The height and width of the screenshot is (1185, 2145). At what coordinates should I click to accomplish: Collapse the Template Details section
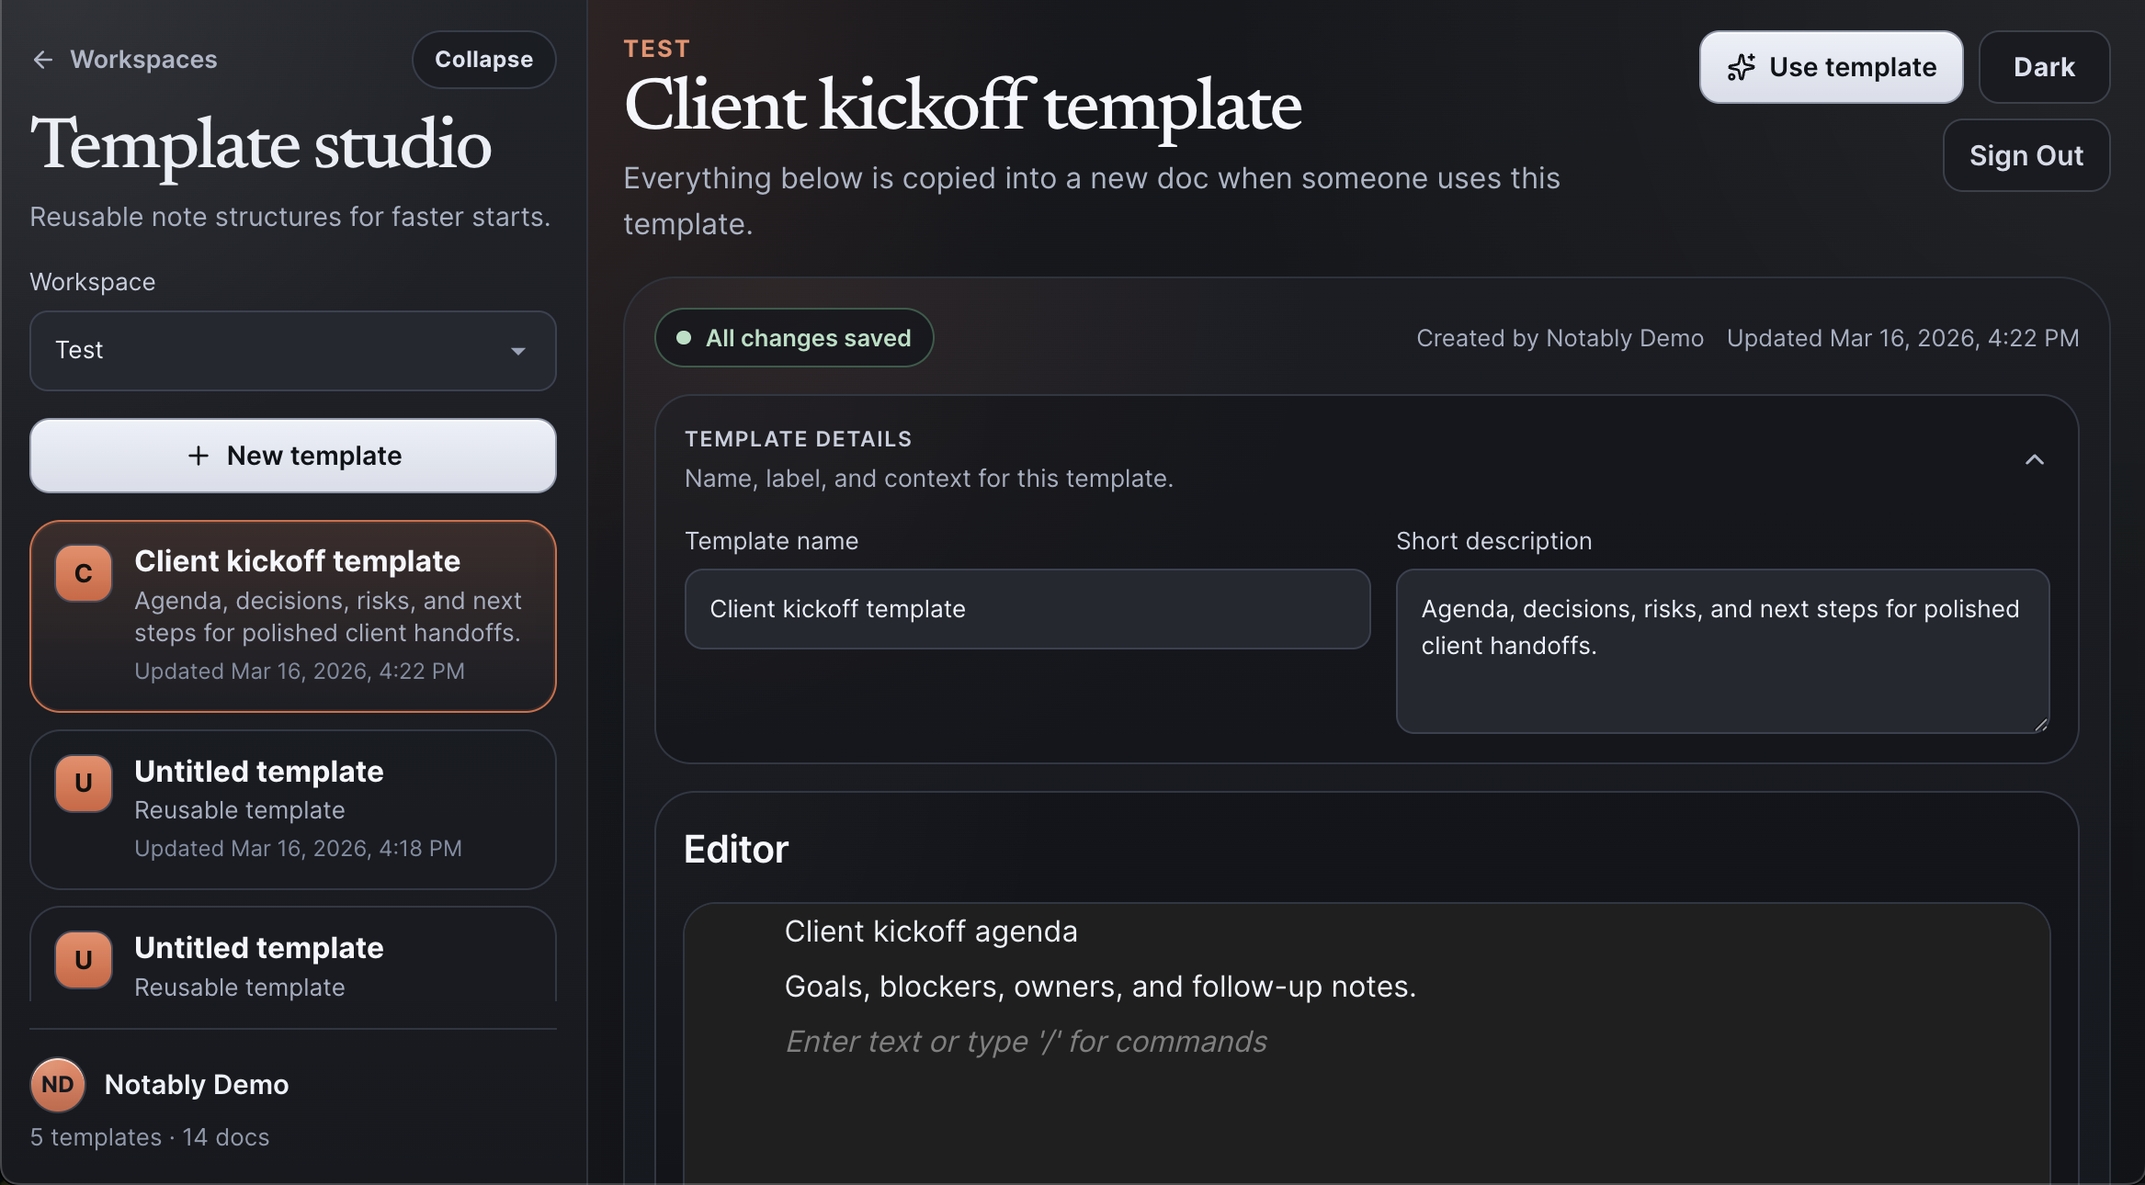(2036, 459)
